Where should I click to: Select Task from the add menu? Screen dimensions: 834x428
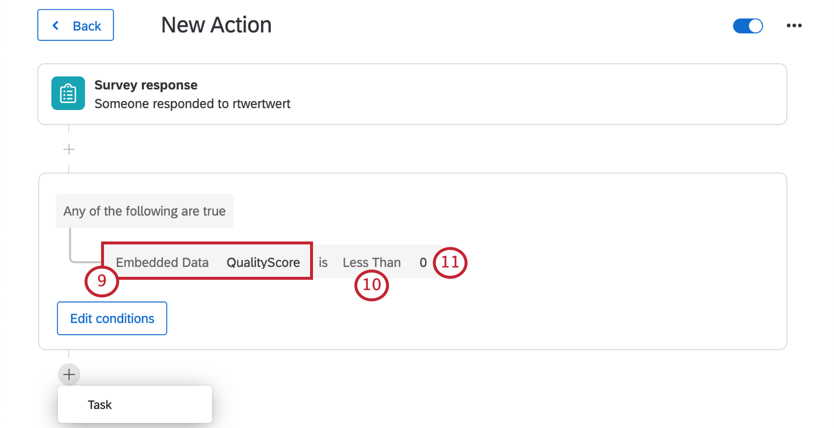point(99,404)
